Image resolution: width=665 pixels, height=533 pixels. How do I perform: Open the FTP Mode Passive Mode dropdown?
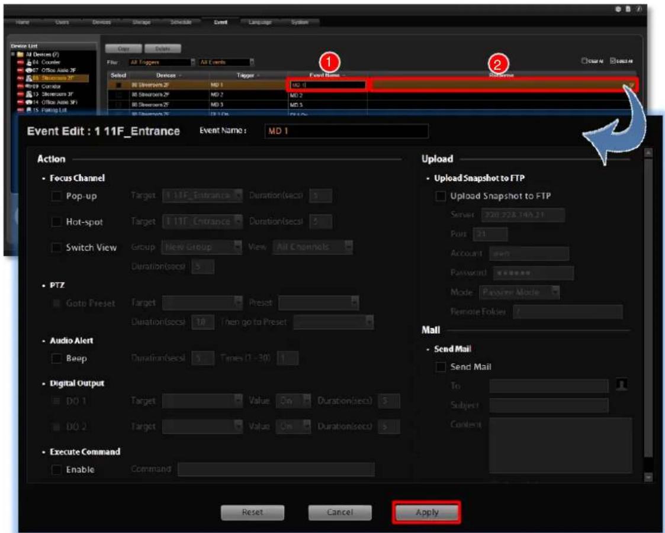[519, 292]
